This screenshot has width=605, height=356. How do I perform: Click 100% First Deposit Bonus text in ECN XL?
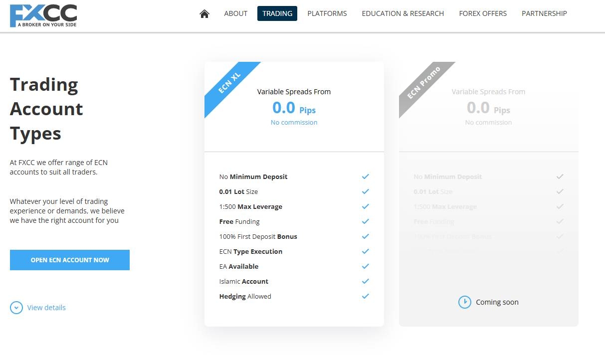(258, 236)
